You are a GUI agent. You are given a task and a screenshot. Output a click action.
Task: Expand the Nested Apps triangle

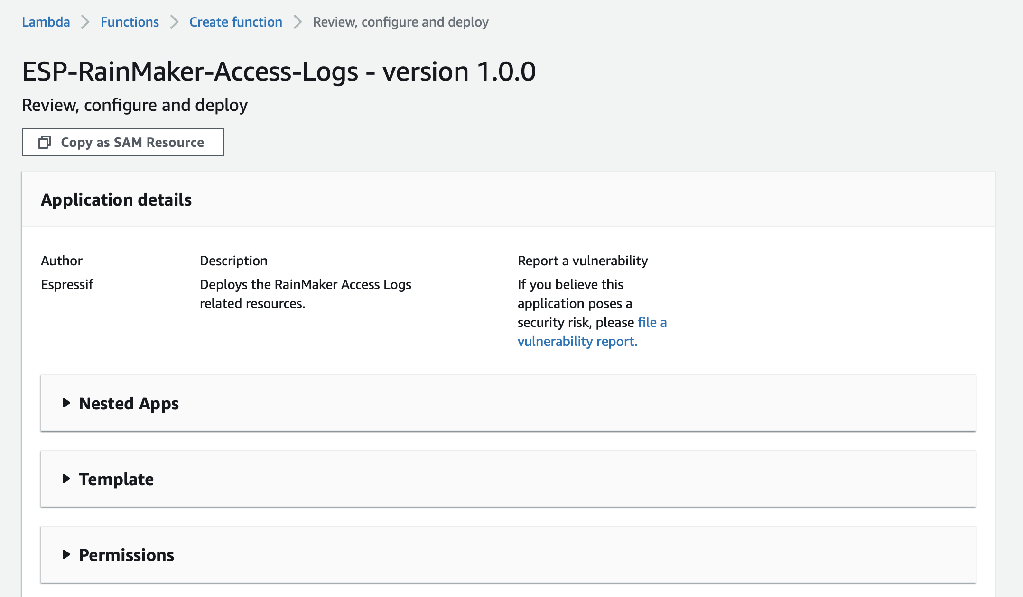point(66,403)
